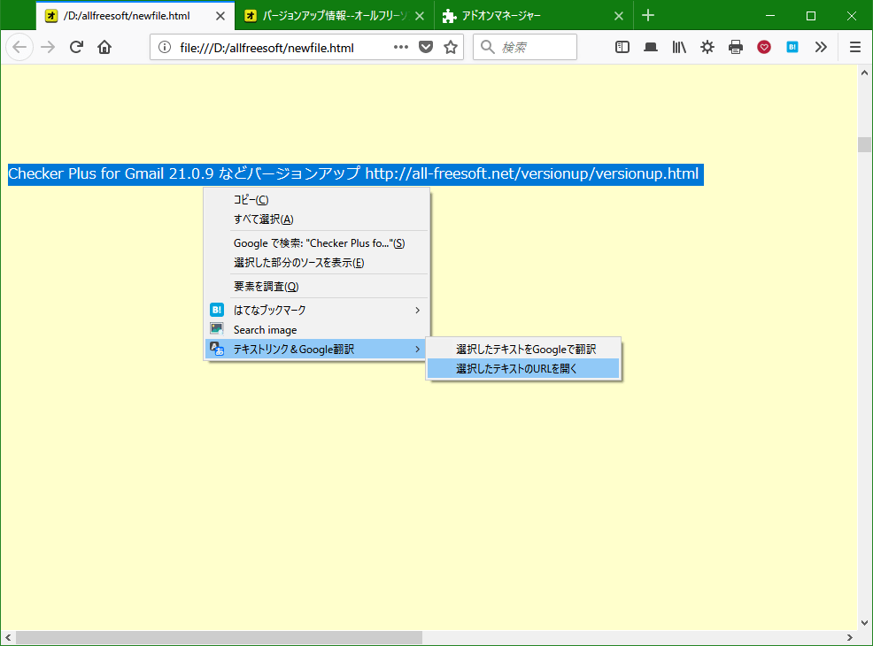Click the forward navigation arrow

coord(48,47)
